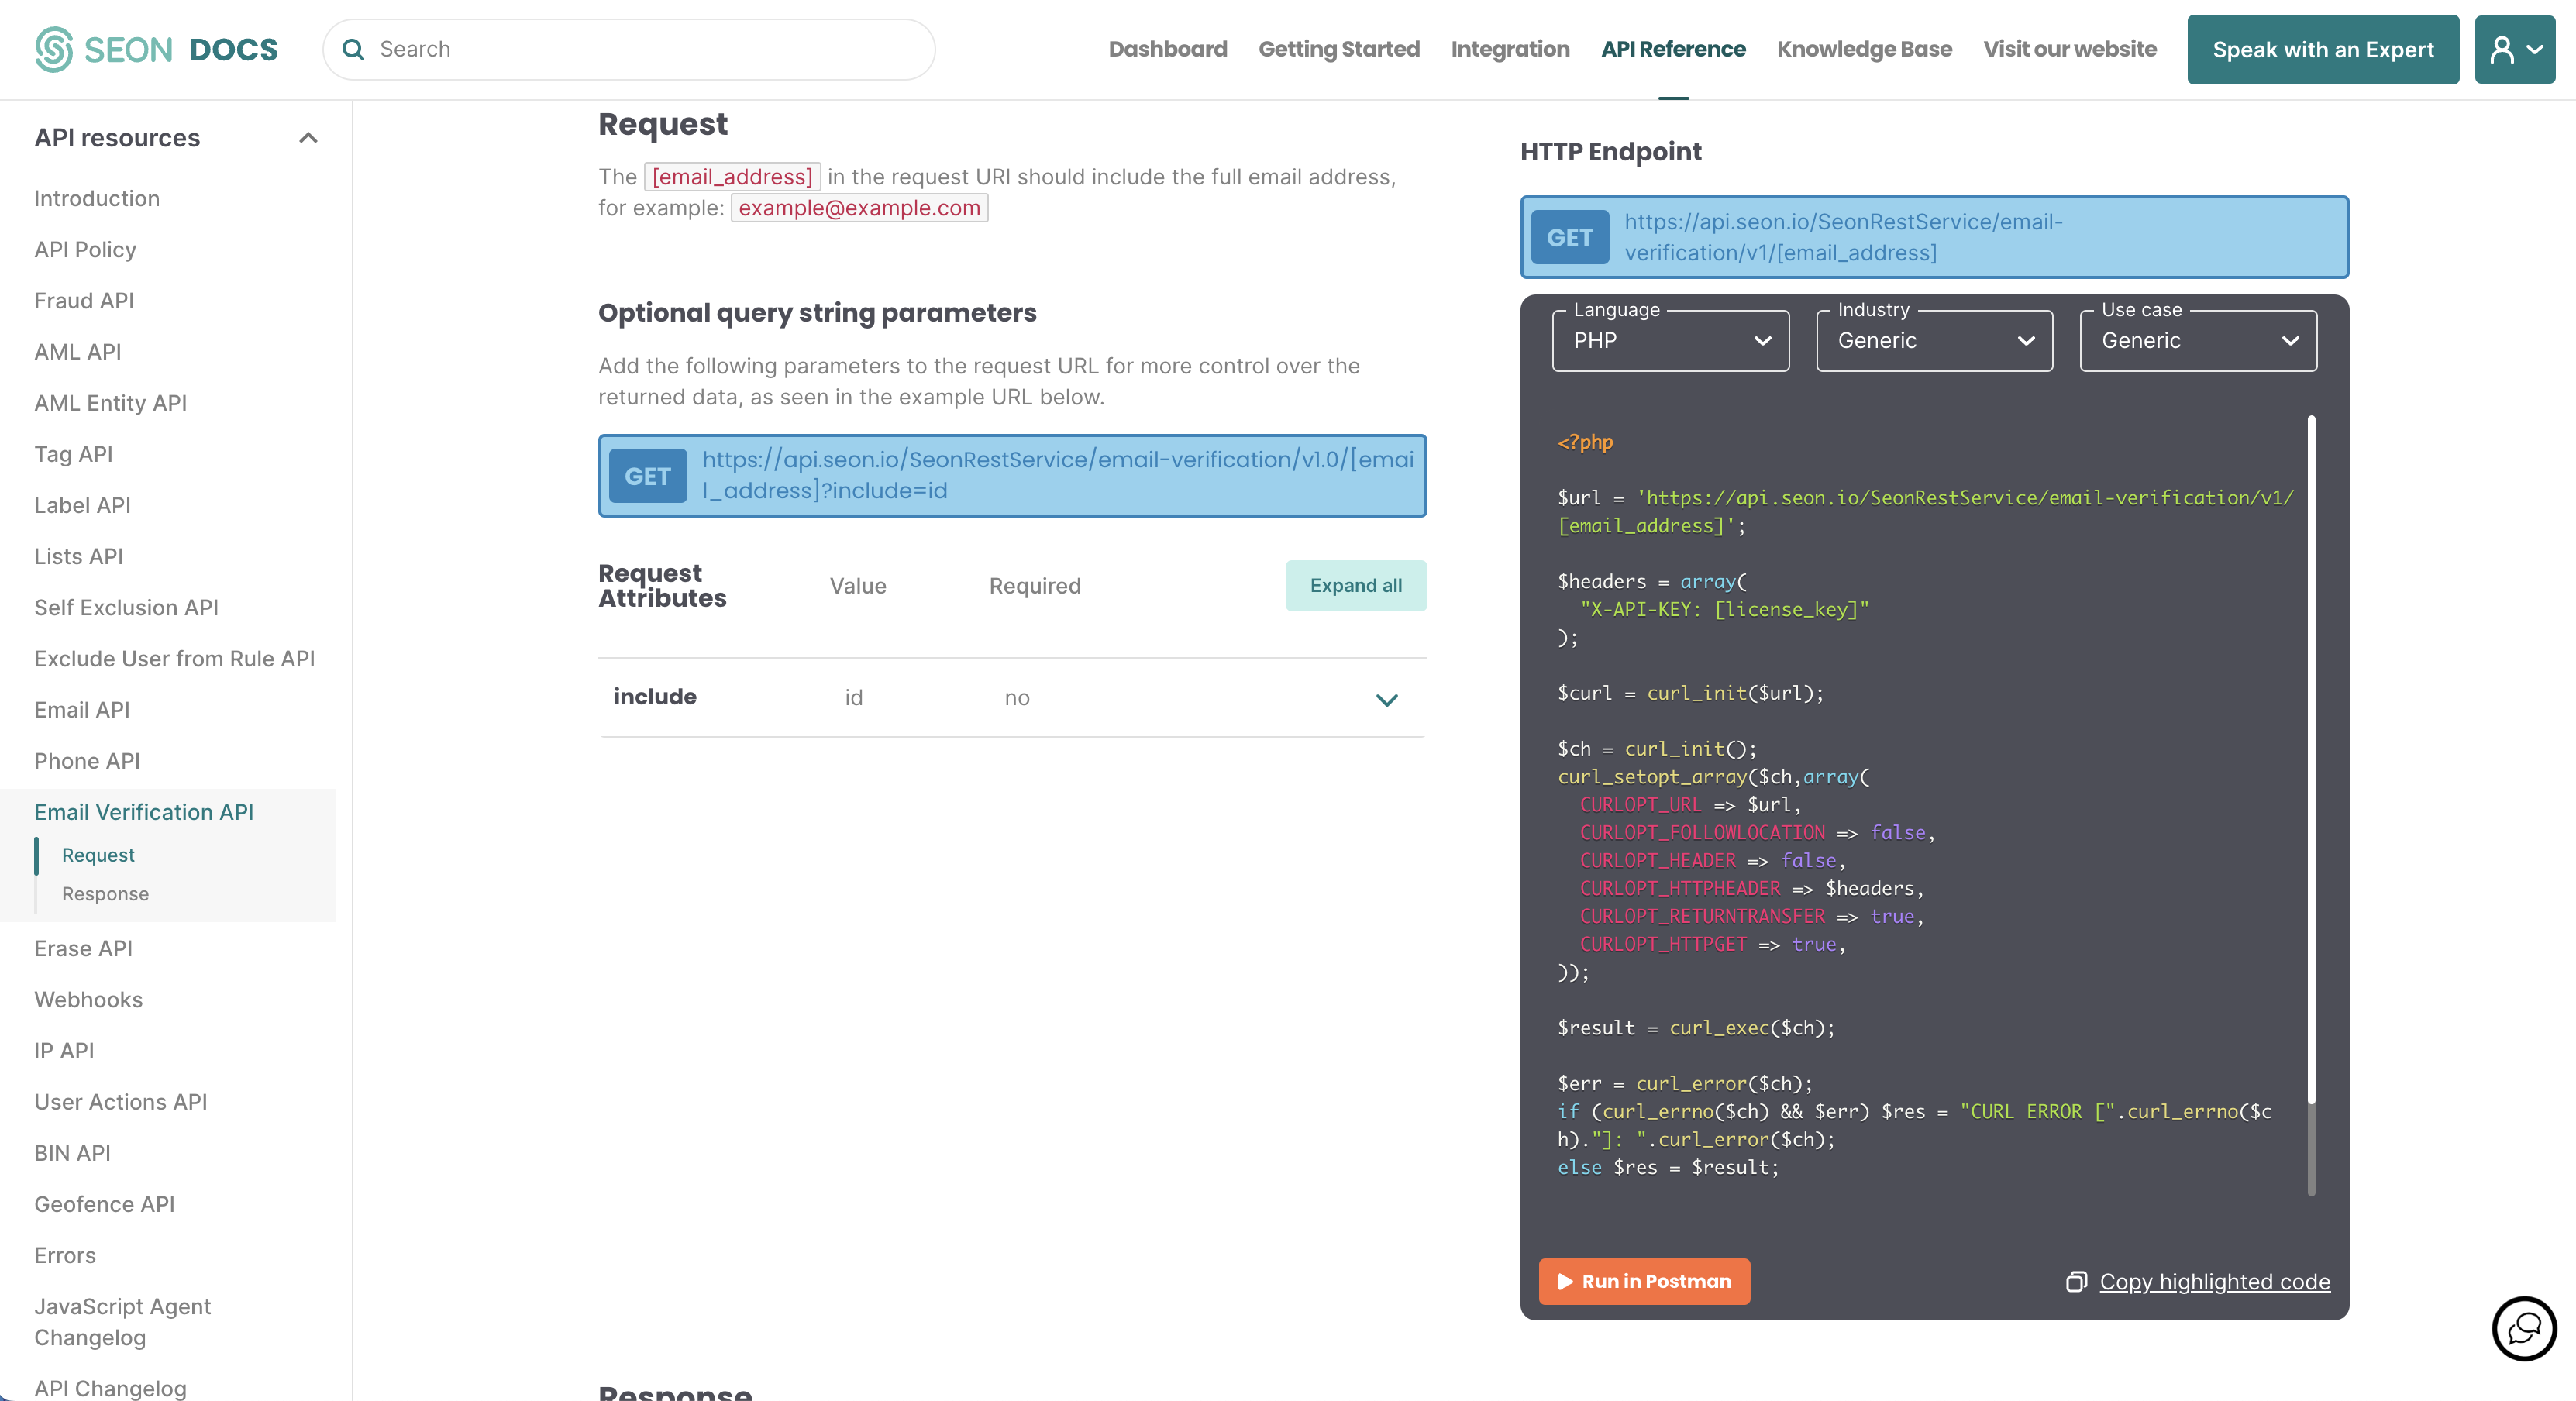Image resolution: width=2576 pixels, height=1401 pixels.
Task: Expand the include attribute row chevron
Action: 1386,699
